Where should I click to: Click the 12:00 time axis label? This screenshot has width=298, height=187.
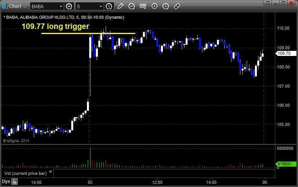[x=157, y=182]
